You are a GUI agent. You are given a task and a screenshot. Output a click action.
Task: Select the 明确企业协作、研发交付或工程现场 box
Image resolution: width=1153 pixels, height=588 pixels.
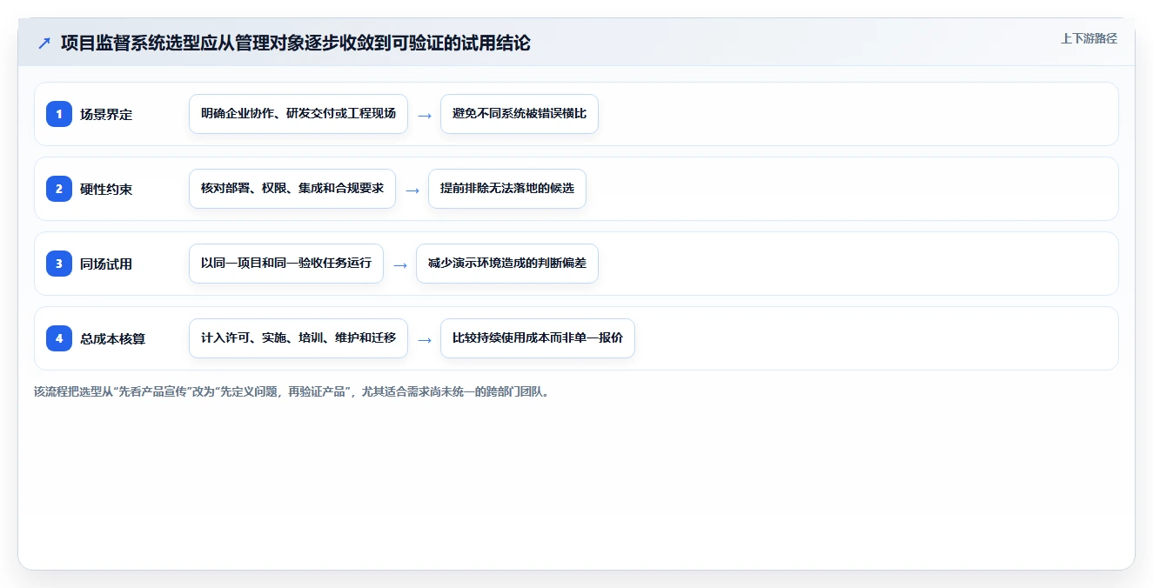point(298,114)
